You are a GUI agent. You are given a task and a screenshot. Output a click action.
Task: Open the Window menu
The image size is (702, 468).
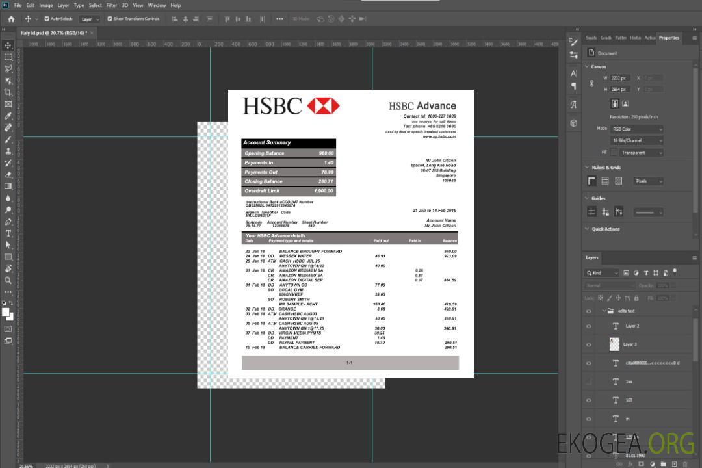pyautogui.click(x=157, y=5)
